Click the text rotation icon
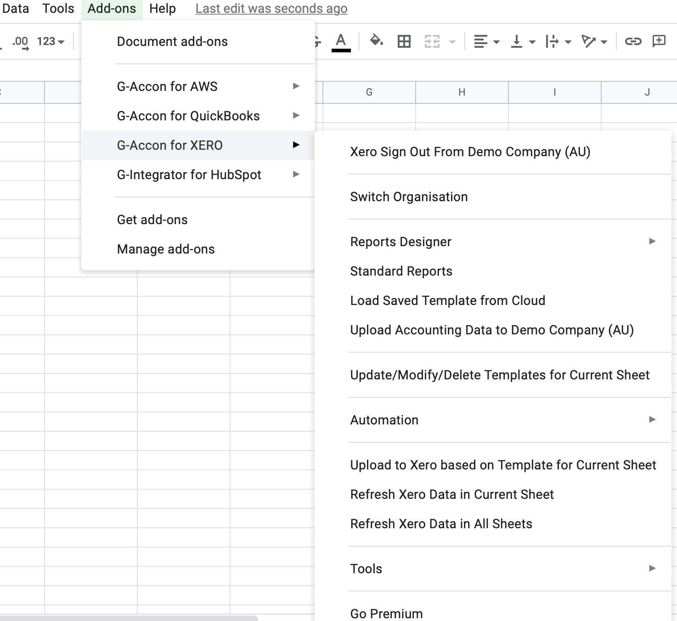 588,41
